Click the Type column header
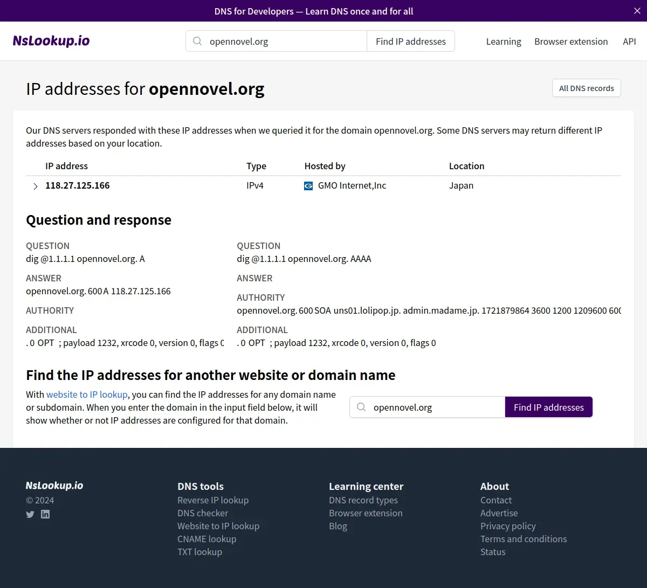The image size is (647, 588). pos(256,166)
